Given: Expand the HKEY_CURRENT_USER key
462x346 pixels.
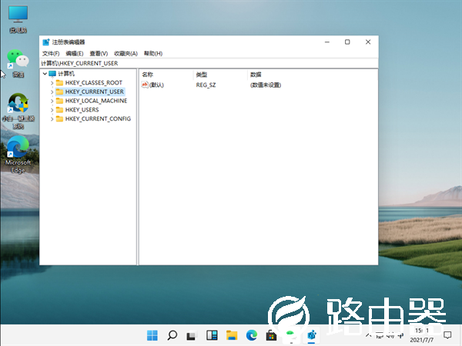Looking at the screenshot, I should tap(52, 91).
